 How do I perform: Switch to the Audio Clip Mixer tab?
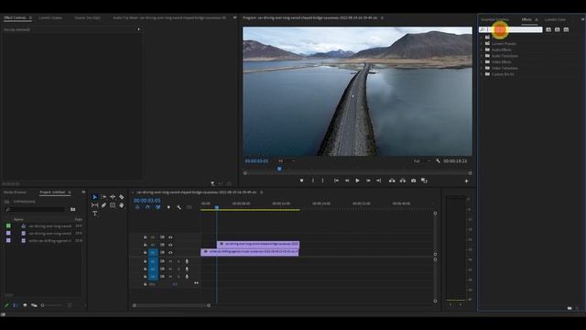point(168,17)
